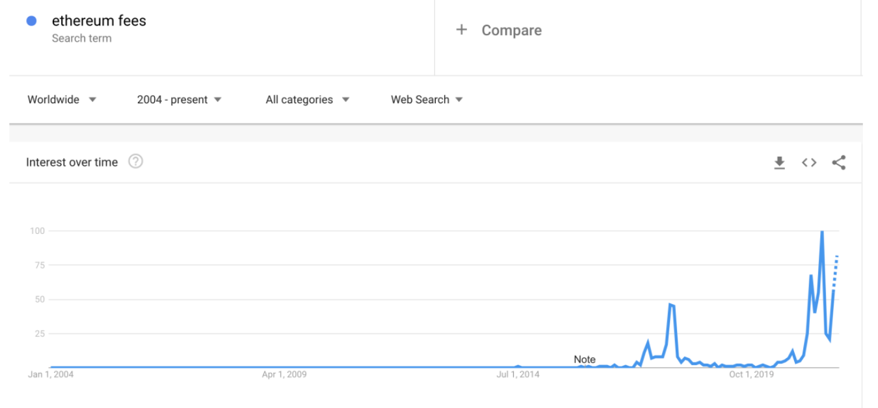Click the blue dot next to ethereum fees
878x408 pixels.
point(31,21)
